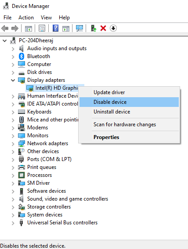Choose Update driver from context menu

click(x=129, y=92)
